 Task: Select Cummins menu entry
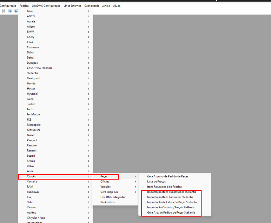point(55,47)
